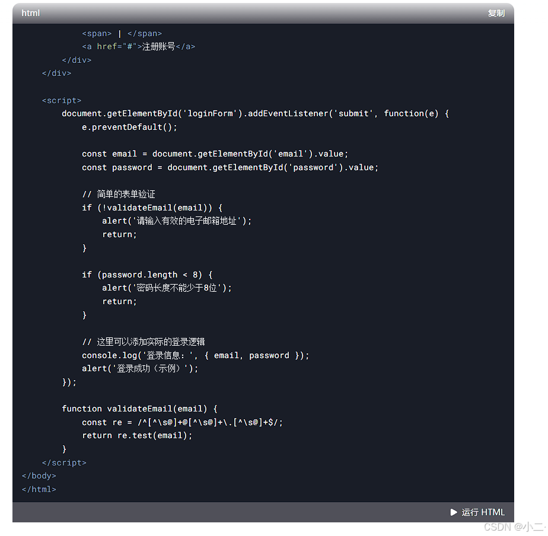Click the <script> opening tag line
The image size is (548, 536).
62,100
